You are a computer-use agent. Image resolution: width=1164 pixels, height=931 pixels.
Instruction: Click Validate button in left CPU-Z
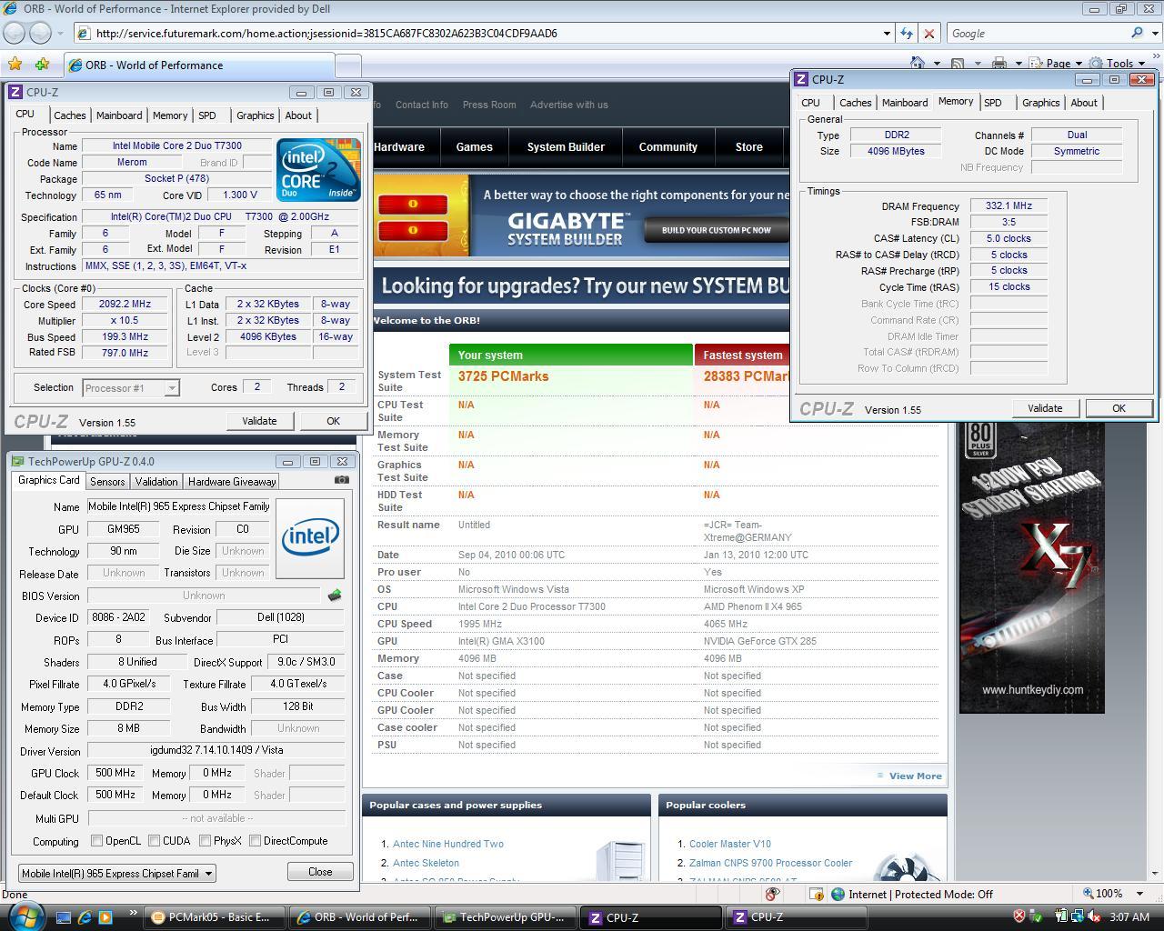pyautogui.click(x=259, y=421)
